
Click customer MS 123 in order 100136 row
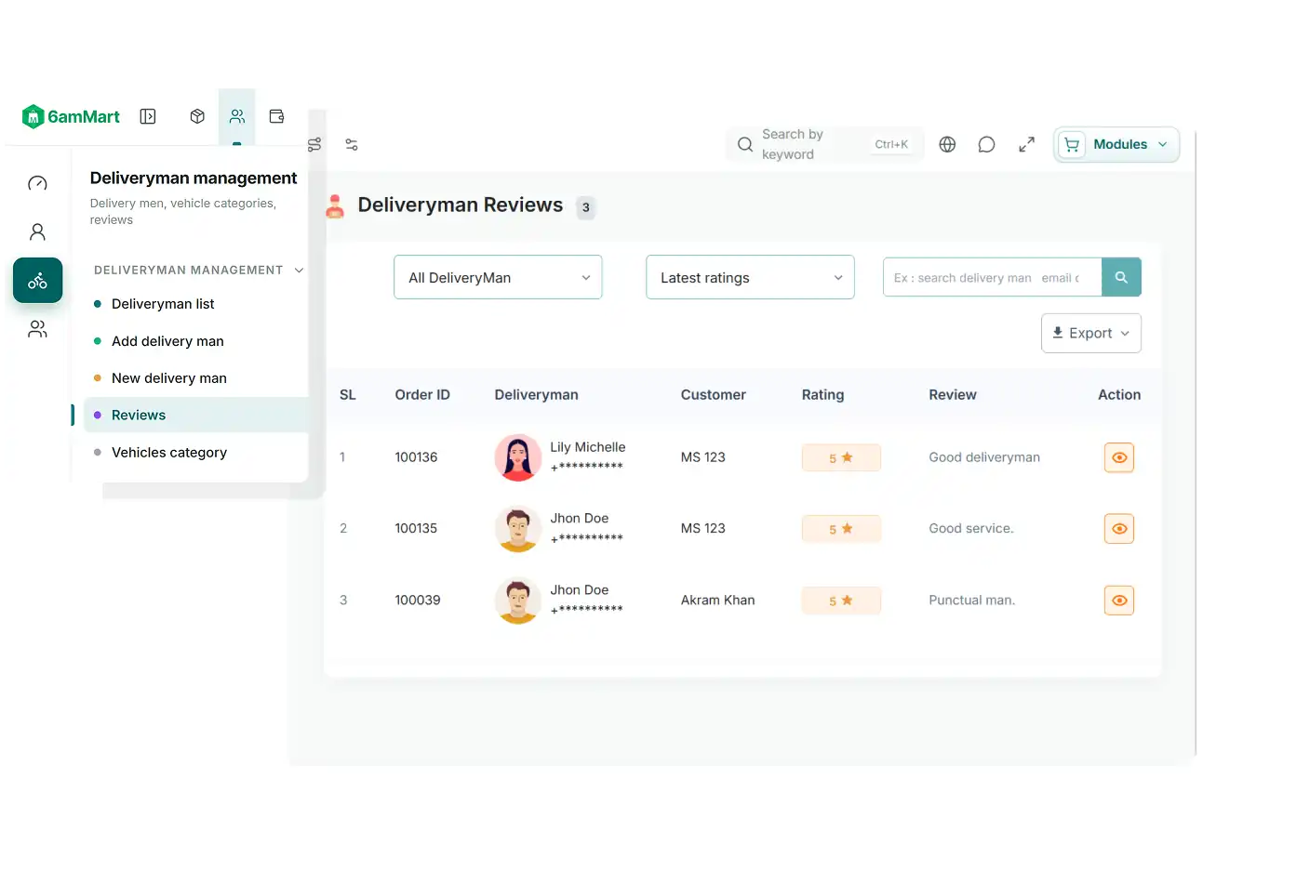click(x=702, y=457)
